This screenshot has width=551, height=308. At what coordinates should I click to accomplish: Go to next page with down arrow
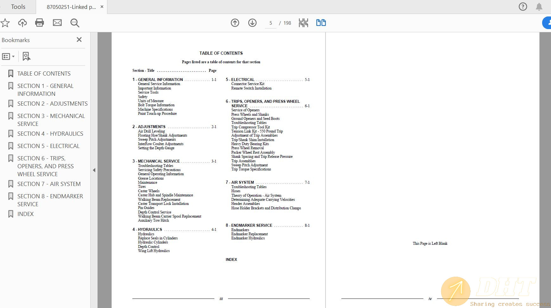click(x=252, y=23)
